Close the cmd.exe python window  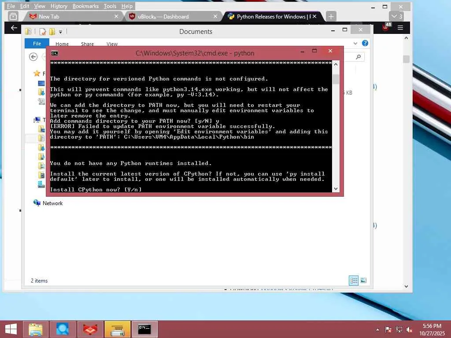click(x=330, y=51)
